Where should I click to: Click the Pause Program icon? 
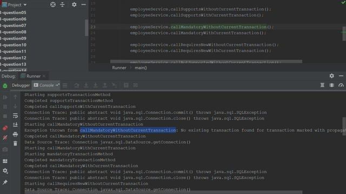5,107
